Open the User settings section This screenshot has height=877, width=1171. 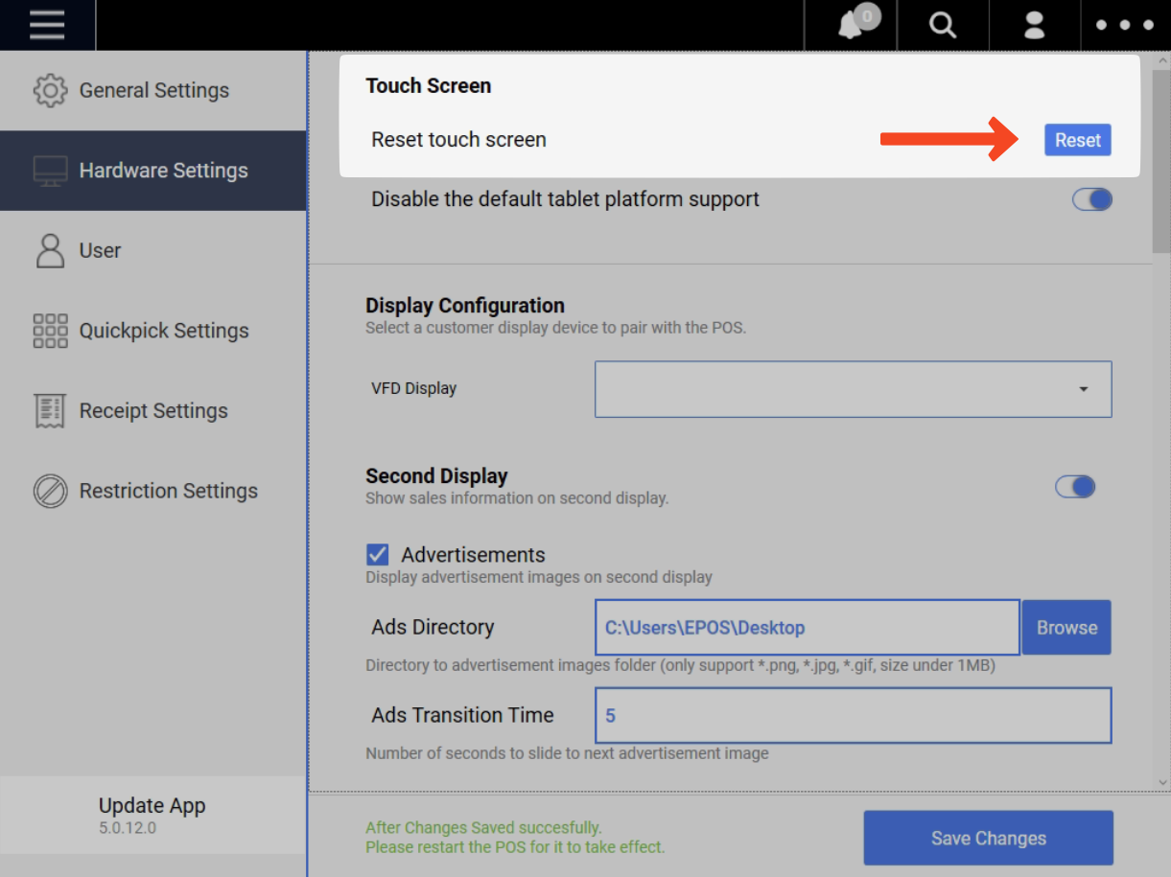[x=100, y=251]
